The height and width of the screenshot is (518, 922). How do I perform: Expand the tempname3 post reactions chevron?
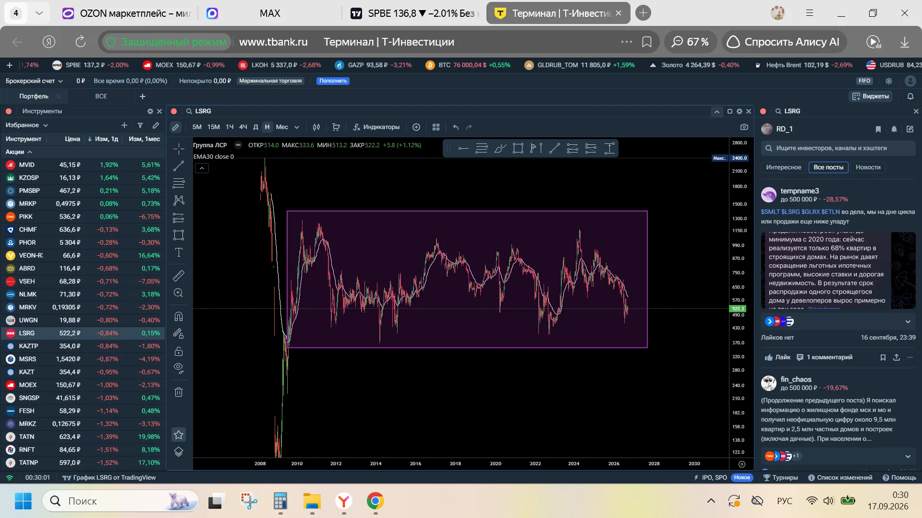pos(908,321)
